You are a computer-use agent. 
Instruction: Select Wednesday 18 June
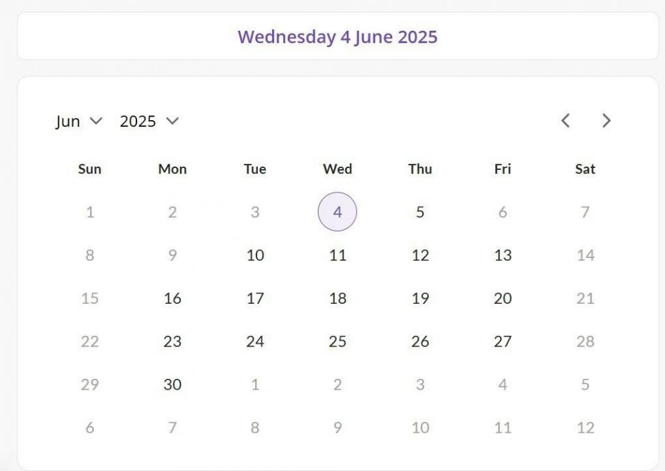pos(338,298)
